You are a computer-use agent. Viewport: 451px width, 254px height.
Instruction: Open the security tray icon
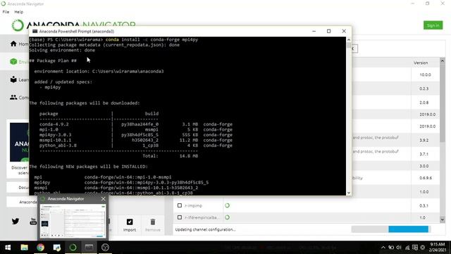(x=415, y=248)
